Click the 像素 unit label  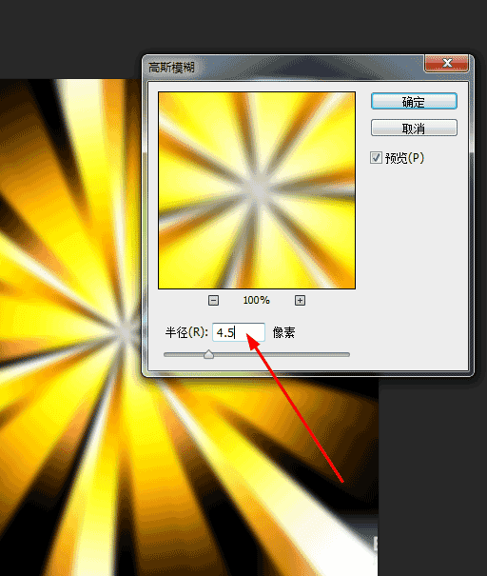283,332
